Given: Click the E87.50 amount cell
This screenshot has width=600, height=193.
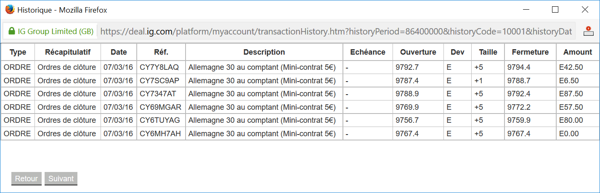Looking at the screenshot, I should pos(571,94).
